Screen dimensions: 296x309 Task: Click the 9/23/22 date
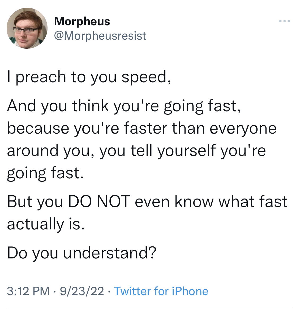coord(82,291)
